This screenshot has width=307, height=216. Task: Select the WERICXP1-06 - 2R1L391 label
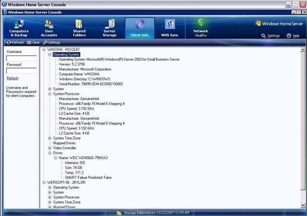[x=66, y=182]
